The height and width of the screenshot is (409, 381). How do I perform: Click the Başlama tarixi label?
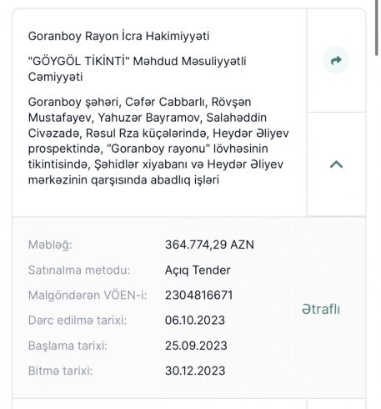[68, 346]
